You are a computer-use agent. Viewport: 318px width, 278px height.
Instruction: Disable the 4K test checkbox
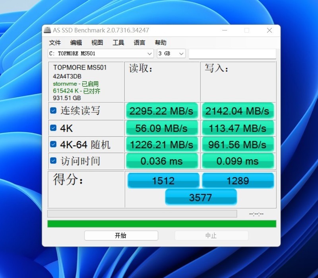tap(53, 128)
